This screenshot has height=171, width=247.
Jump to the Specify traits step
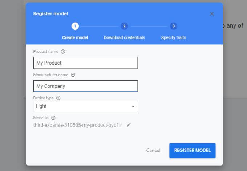pos(174,37)
